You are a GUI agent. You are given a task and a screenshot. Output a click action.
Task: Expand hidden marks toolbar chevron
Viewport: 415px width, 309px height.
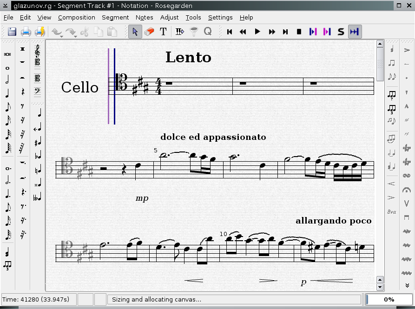point(407,286)
